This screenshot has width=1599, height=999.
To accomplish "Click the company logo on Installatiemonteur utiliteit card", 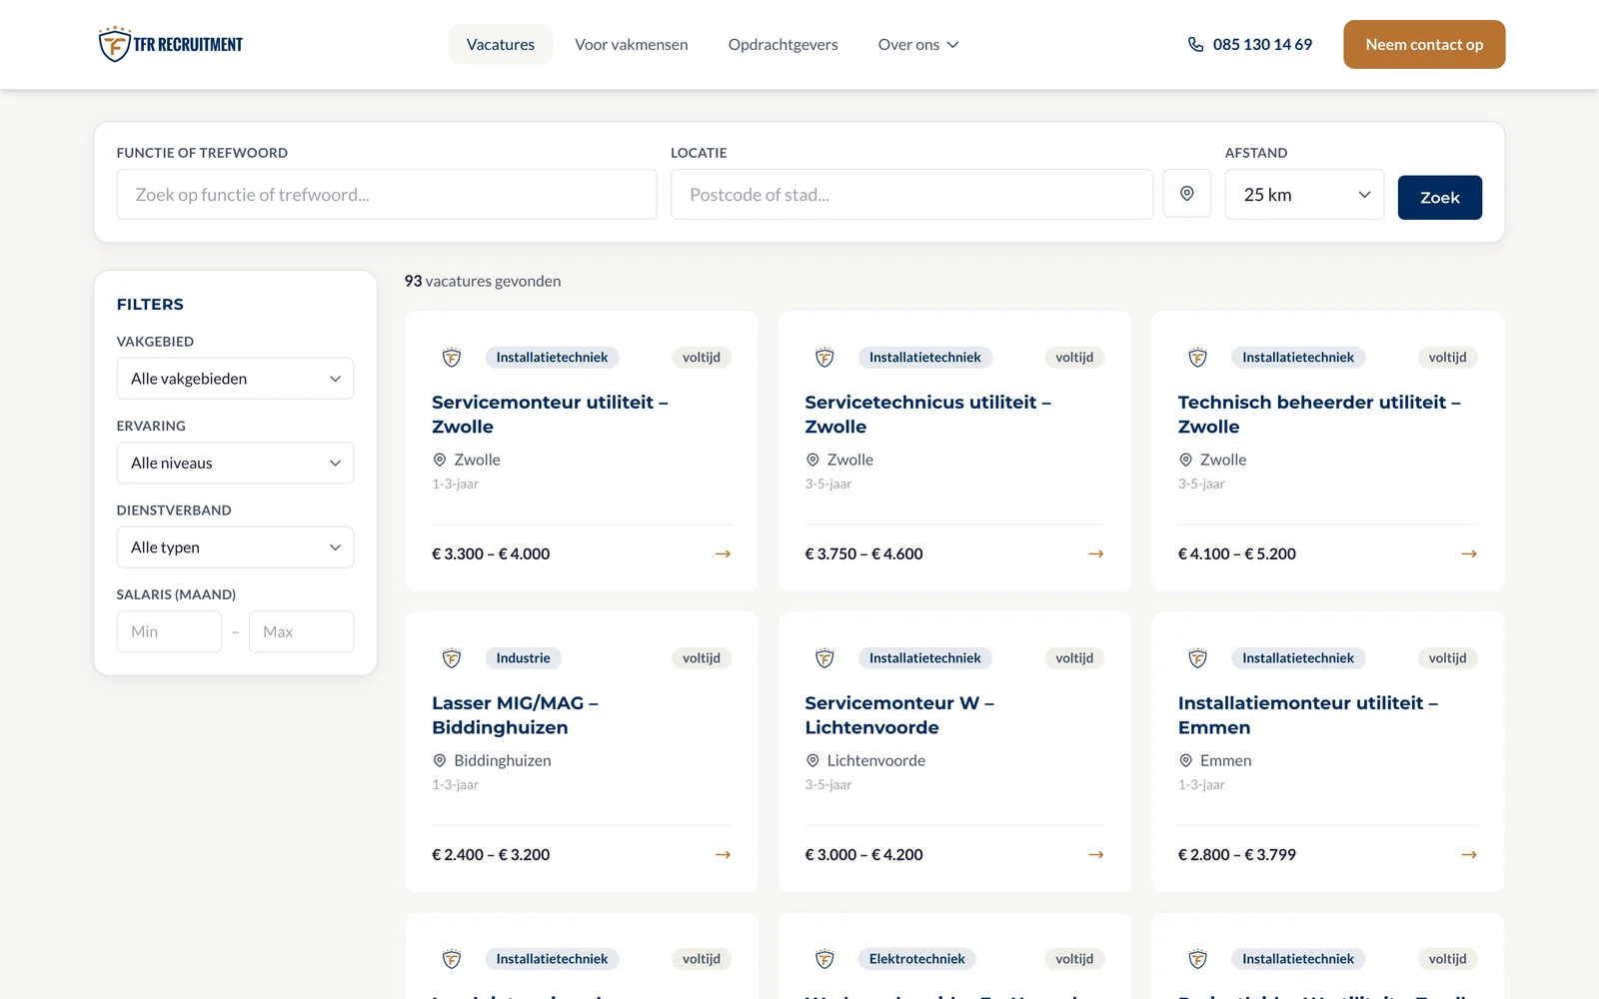I will pyautogui.click(x=1197, y=658).
